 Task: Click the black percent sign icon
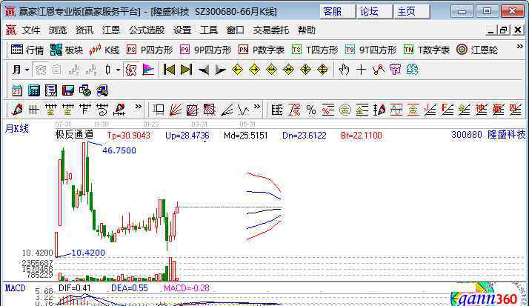(311, 110)
